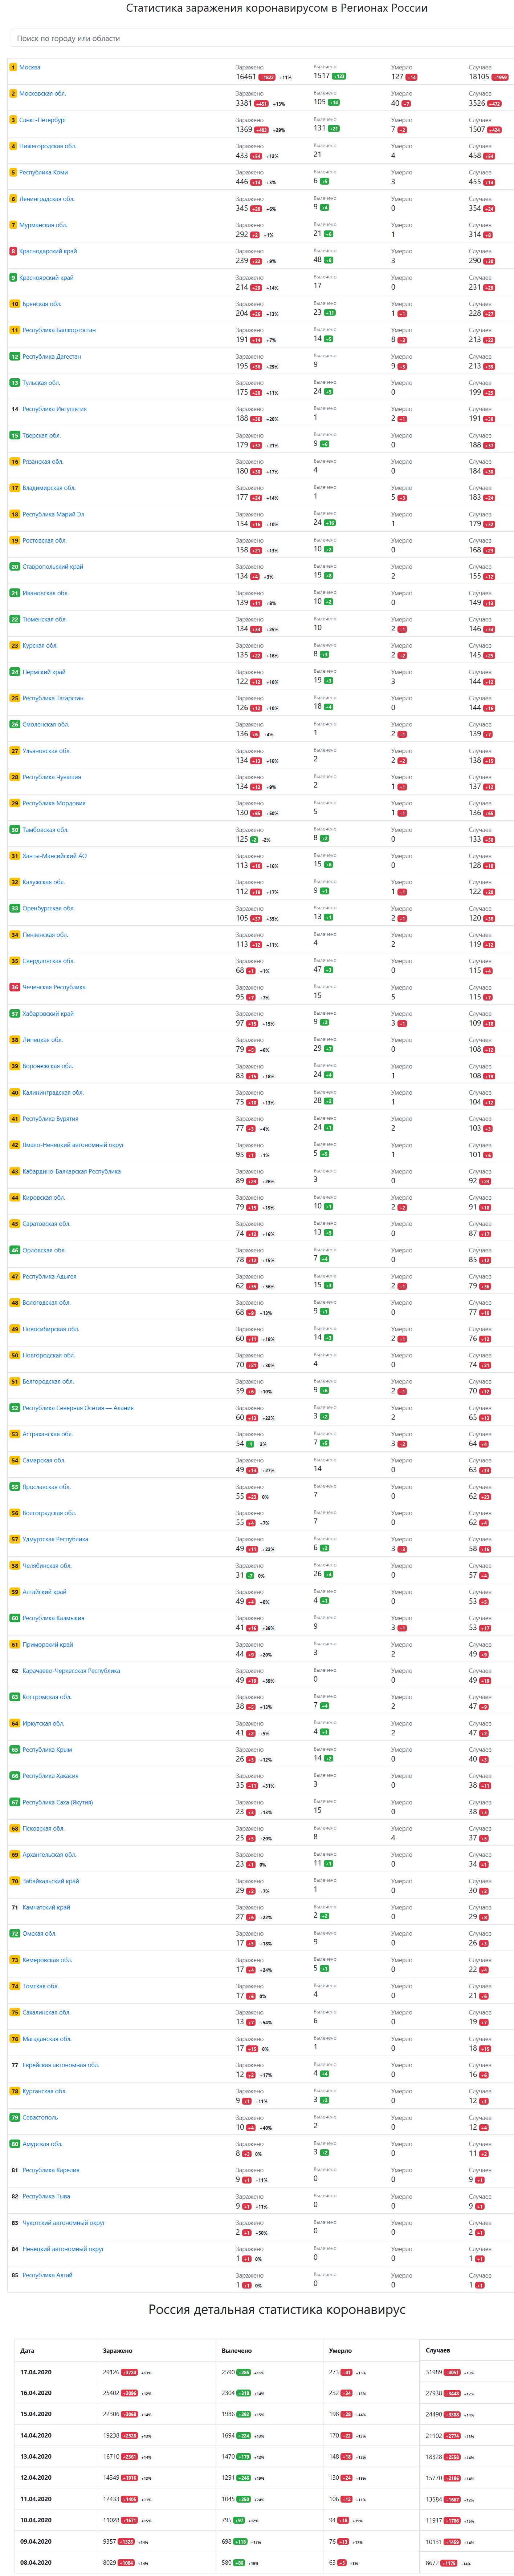The image size is (514, 2576).
Task: Click Moscow's green +123 recovered badge
Action: [339, 76]
